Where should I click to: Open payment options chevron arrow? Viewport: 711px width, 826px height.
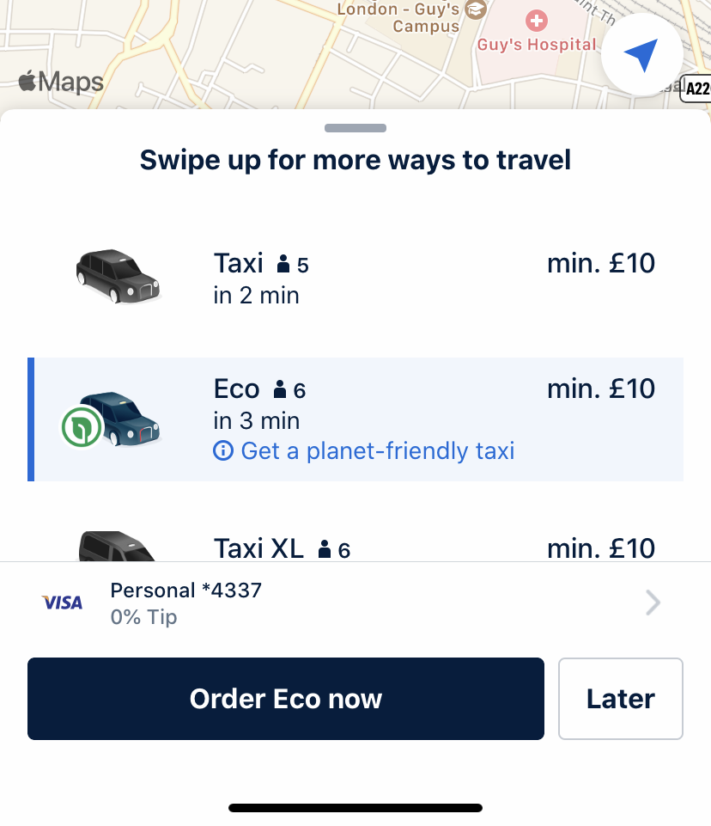[653, 603]
